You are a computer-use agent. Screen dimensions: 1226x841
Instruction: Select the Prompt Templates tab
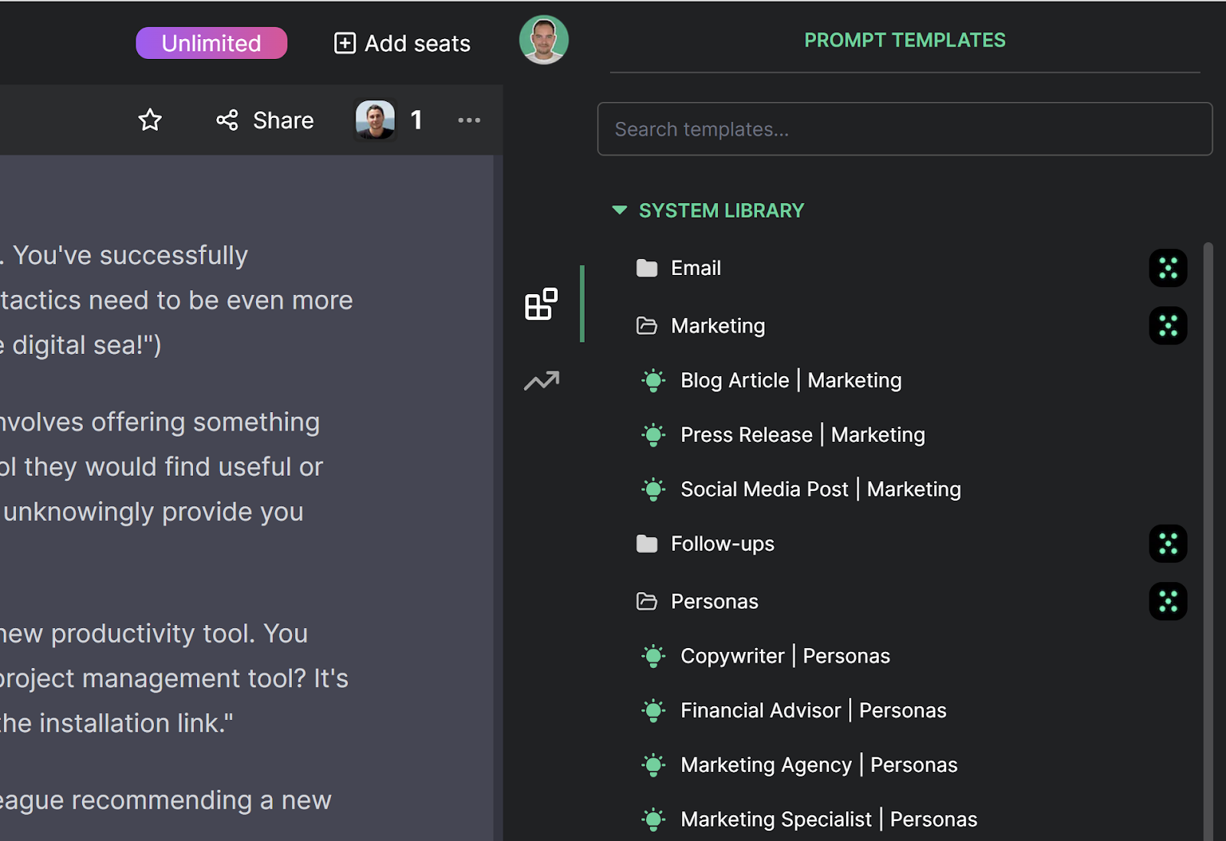(x=905, y=40)
